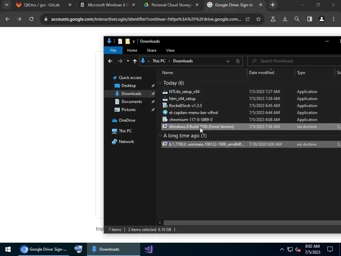The image size is (341, 256).
Task: Reload the Google sign-in page
Action: (x=31, y=19)
